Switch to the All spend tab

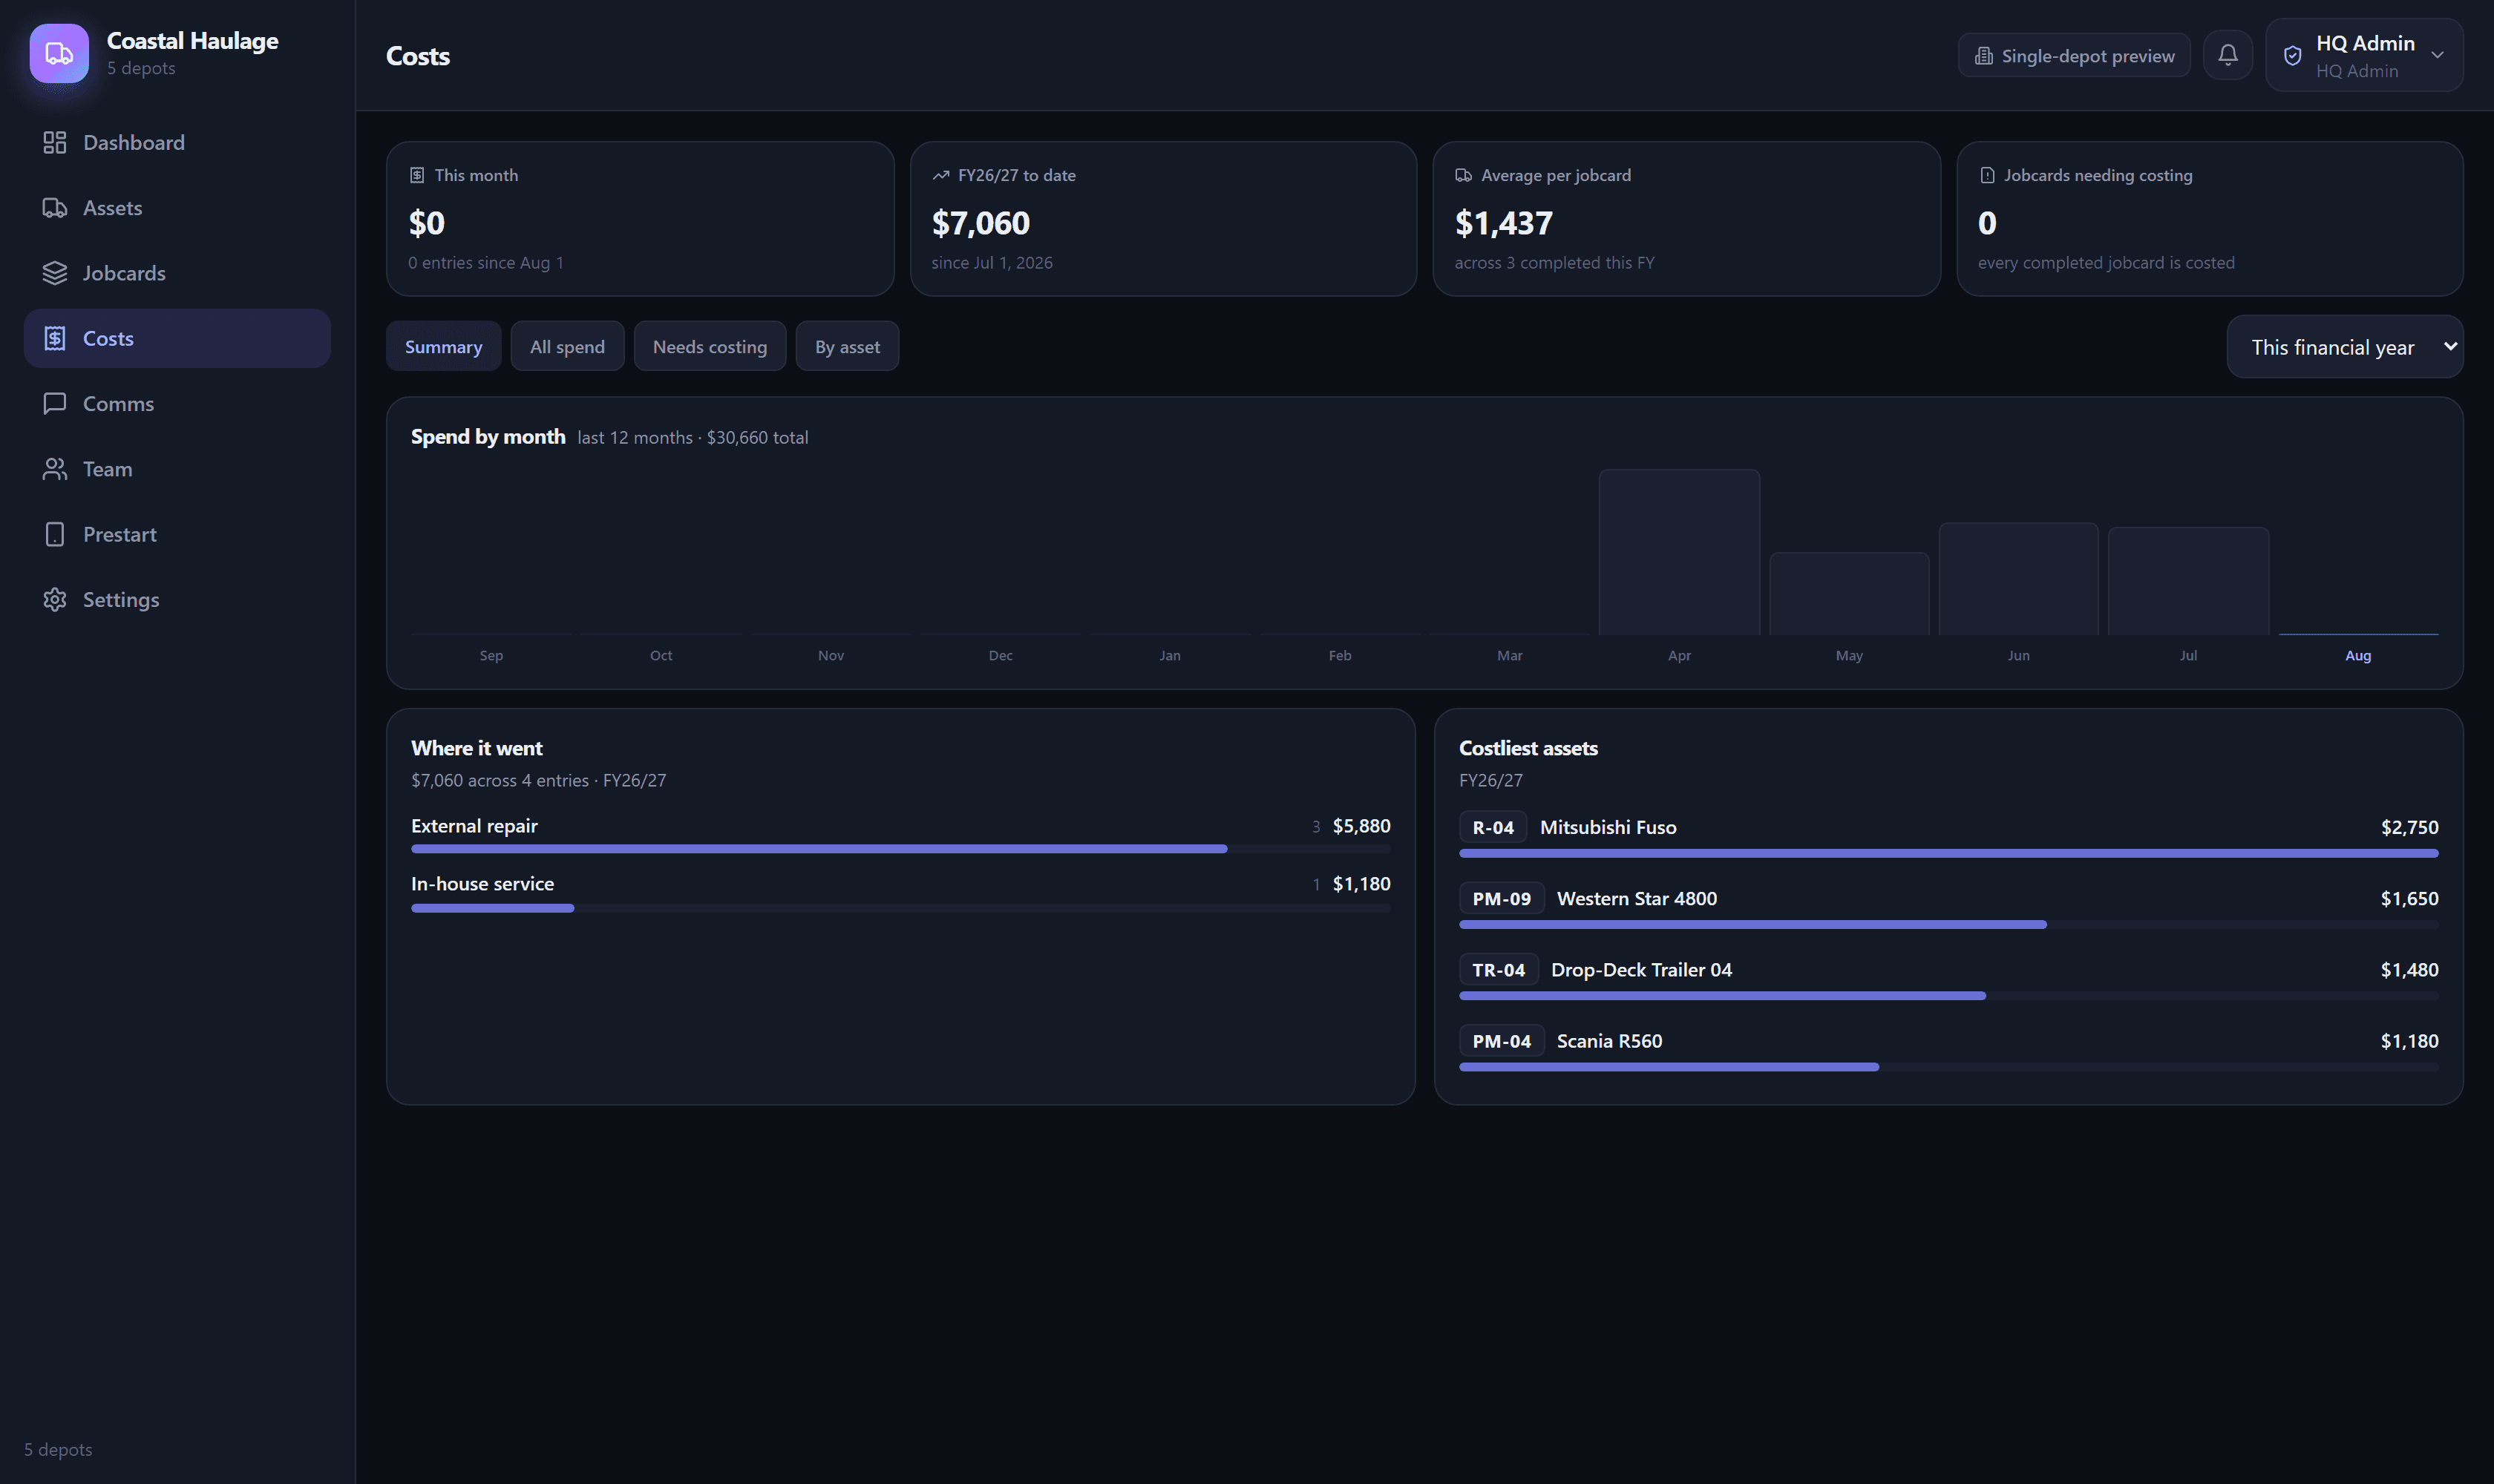tap(567, 347)
